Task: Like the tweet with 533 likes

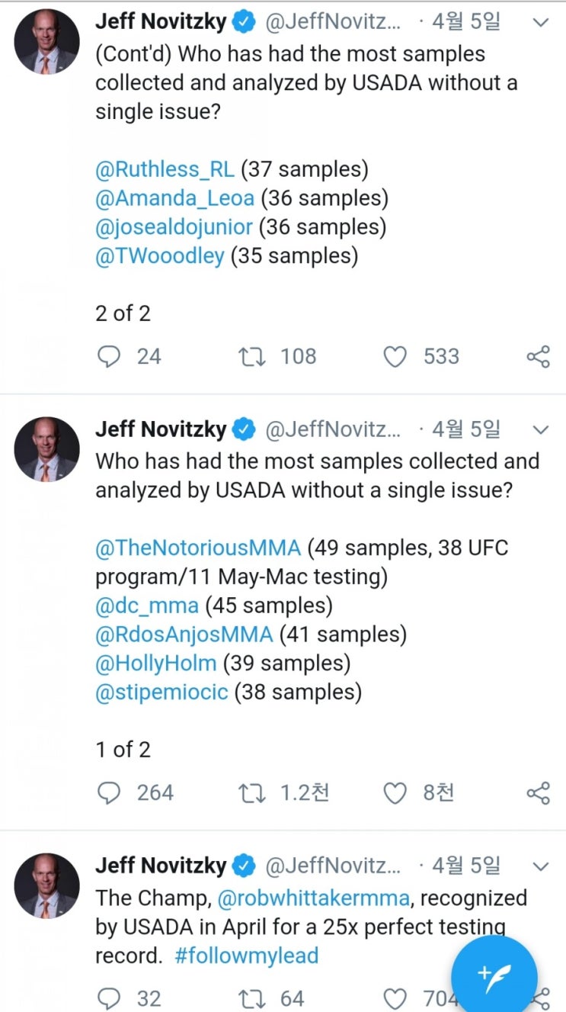Action: pyautogui.click(x=395, y=356)
